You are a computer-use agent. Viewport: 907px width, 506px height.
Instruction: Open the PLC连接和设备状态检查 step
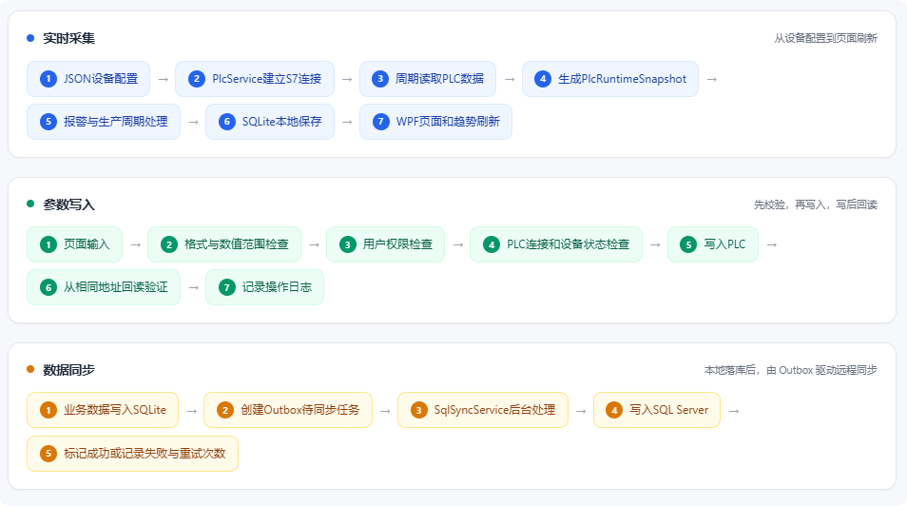(x=556, y=244)
